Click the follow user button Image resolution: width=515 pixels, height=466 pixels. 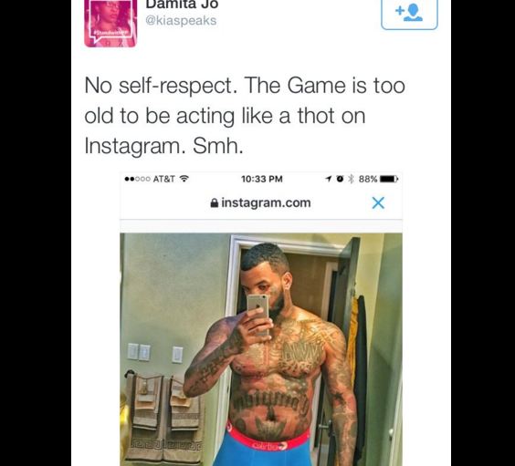click(x=409, y=13)
